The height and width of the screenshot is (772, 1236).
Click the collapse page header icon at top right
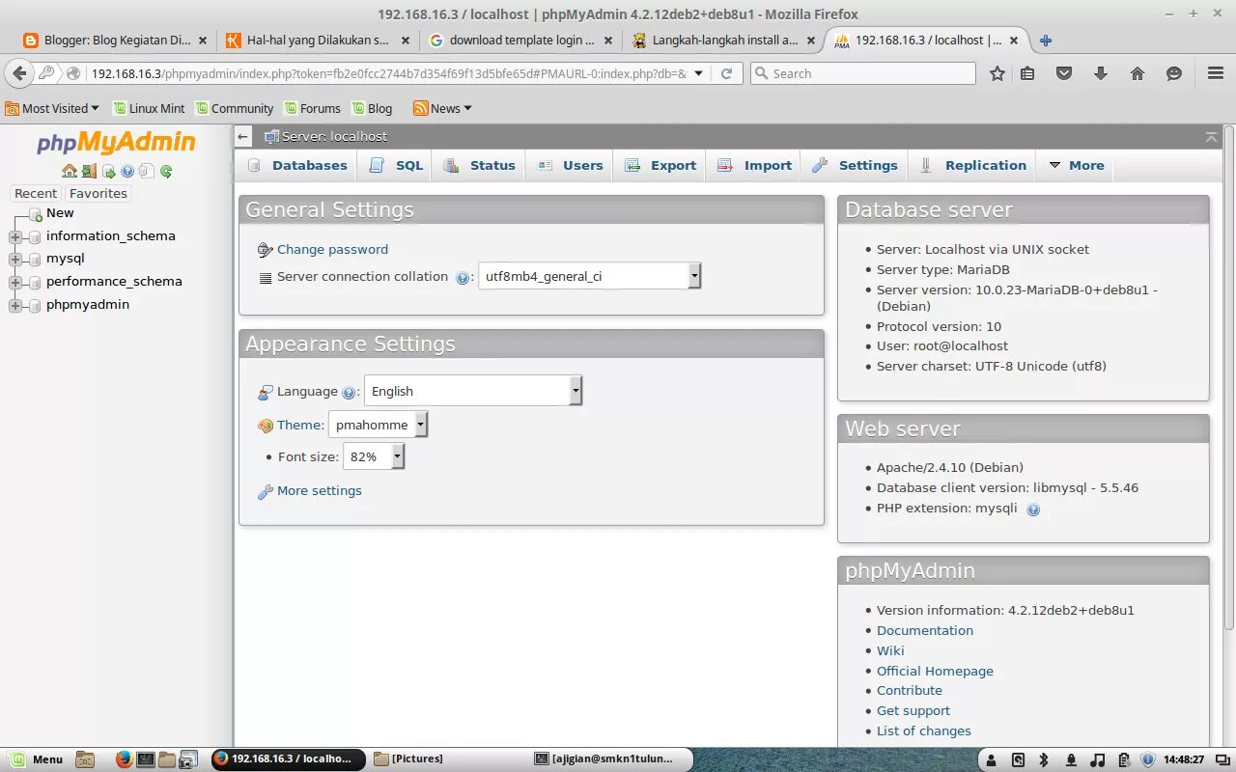coord(1212,137)
